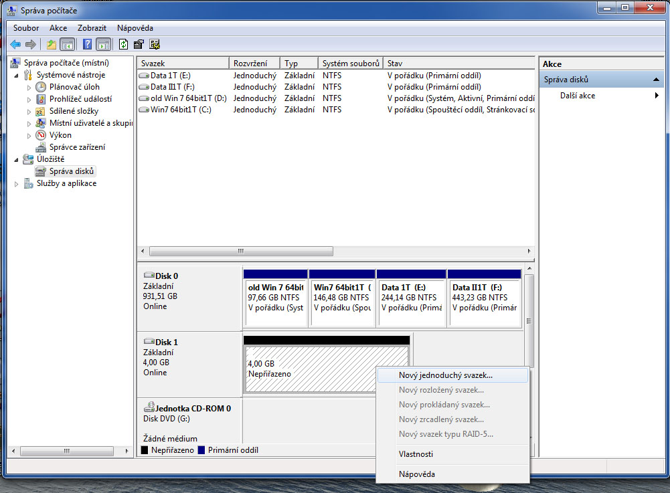Click the Sdílené složky icon

pyautogui.click(x=41, y=111)
